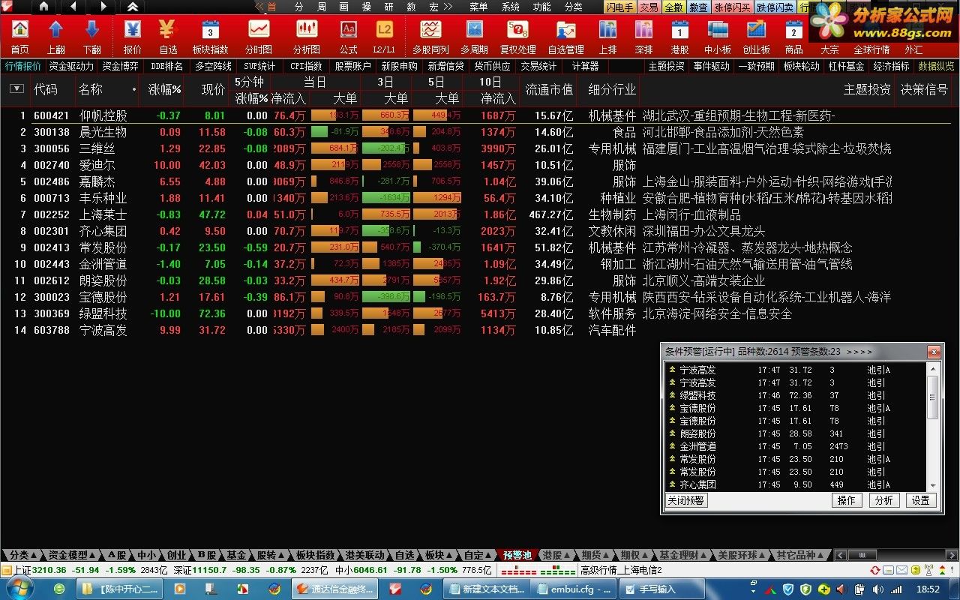Open the 新建文本文档 taskbar window

point(488,589)
